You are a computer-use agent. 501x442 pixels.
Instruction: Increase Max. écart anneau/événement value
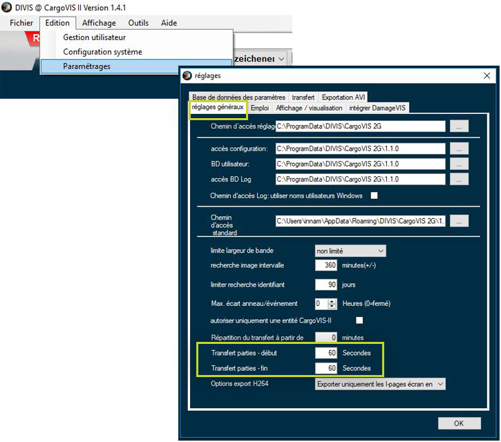coord(332,301)
